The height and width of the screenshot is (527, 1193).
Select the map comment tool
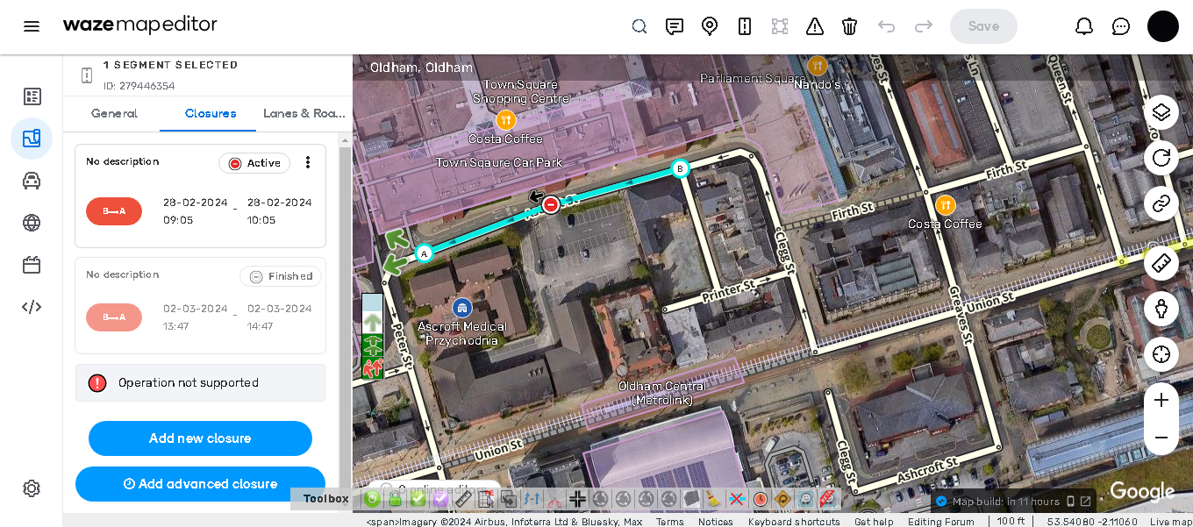click(675, 26)
